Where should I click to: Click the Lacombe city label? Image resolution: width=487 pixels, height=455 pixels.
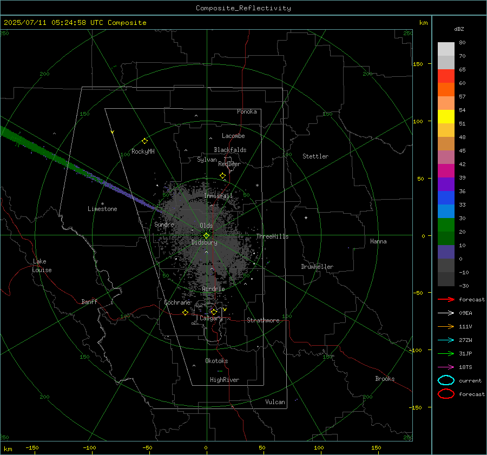[233, 136]
